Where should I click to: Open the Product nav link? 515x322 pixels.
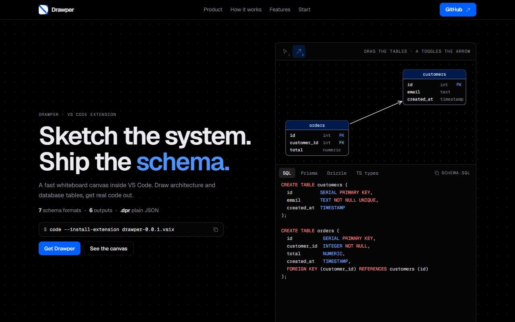click(213, 10)
